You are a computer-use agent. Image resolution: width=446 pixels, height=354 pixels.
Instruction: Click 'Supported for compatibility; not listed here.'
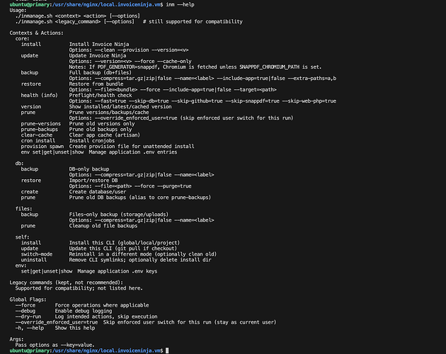79,289
